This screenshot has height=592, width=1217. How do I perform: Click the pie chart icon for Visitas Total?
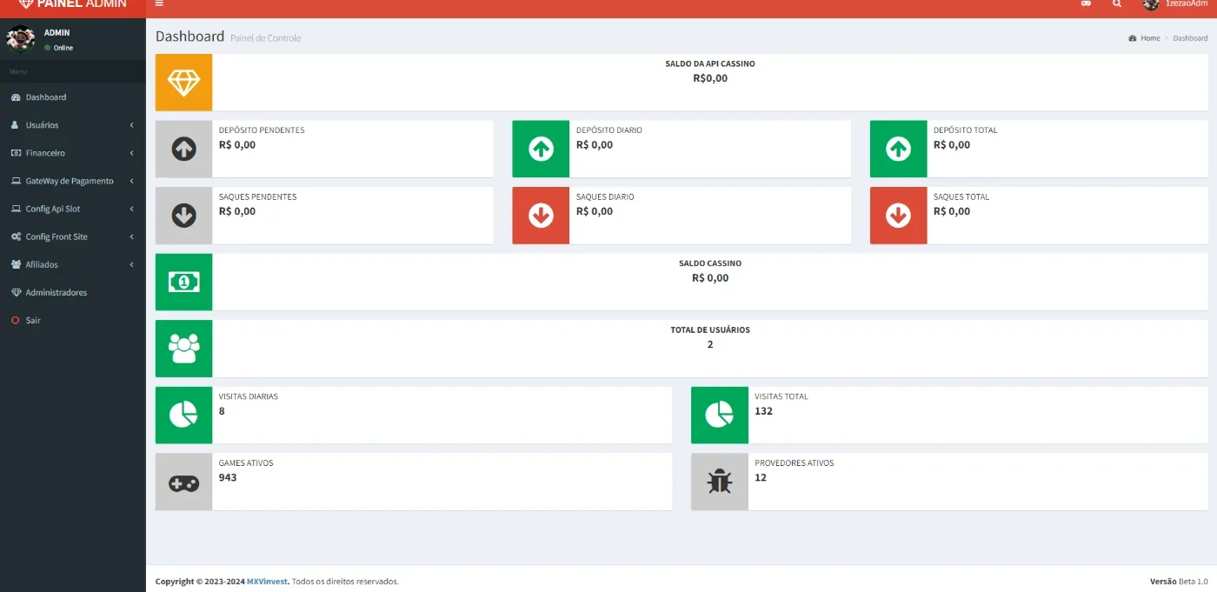click(719, 415)
